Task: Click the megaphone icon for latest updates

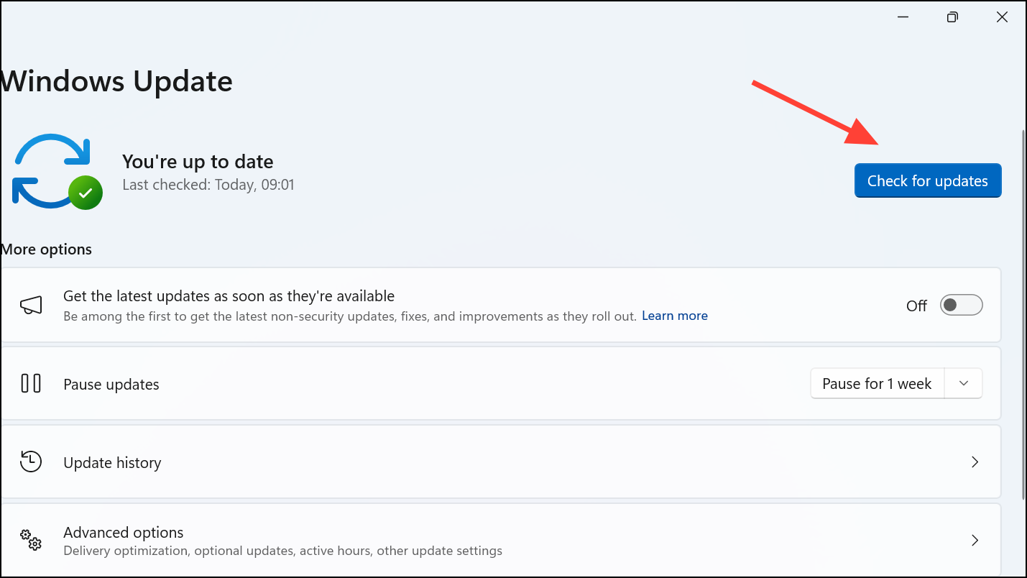Action: click(31, 306)
